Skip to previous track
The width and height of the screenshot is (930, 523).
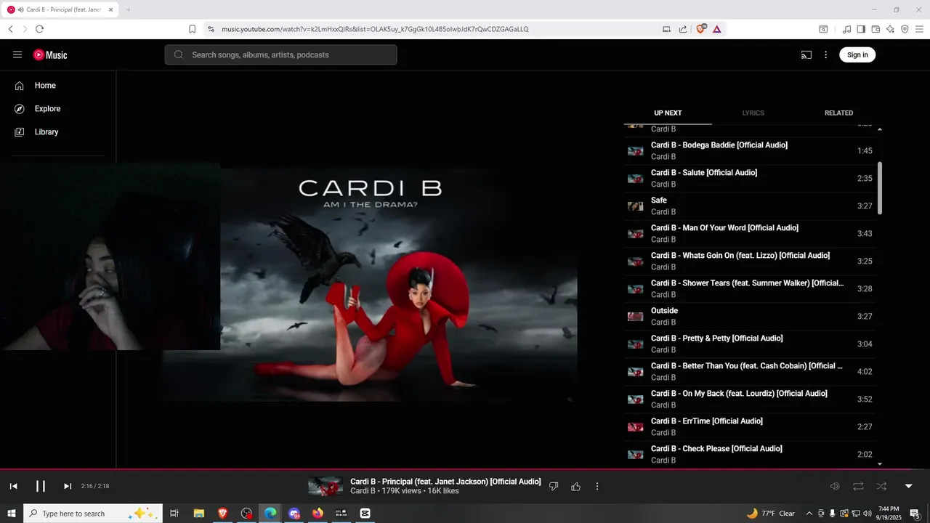tap(13, 486)
